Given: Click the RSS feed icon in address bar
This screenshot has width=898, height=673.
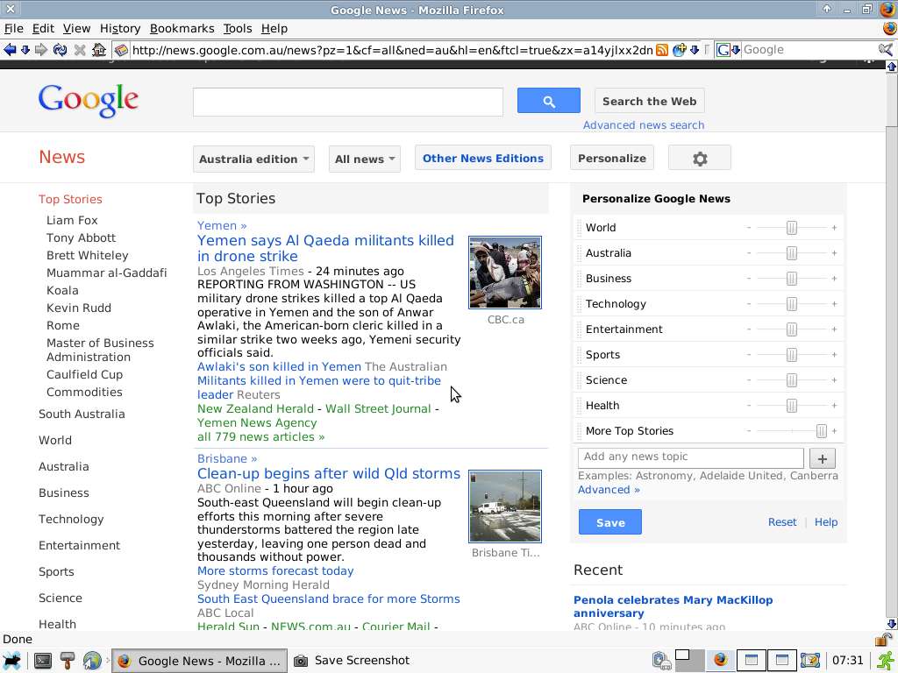Looking at the screenshot, I should pyautogui.click(x=662, y=50).
